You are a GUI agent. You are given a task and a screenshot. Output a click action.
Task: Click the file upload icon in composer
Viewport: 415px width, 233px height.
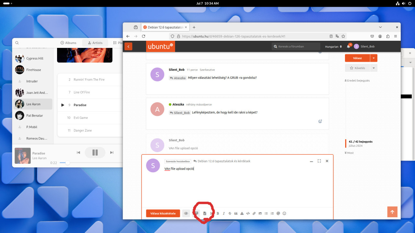[x=205, y=213]
